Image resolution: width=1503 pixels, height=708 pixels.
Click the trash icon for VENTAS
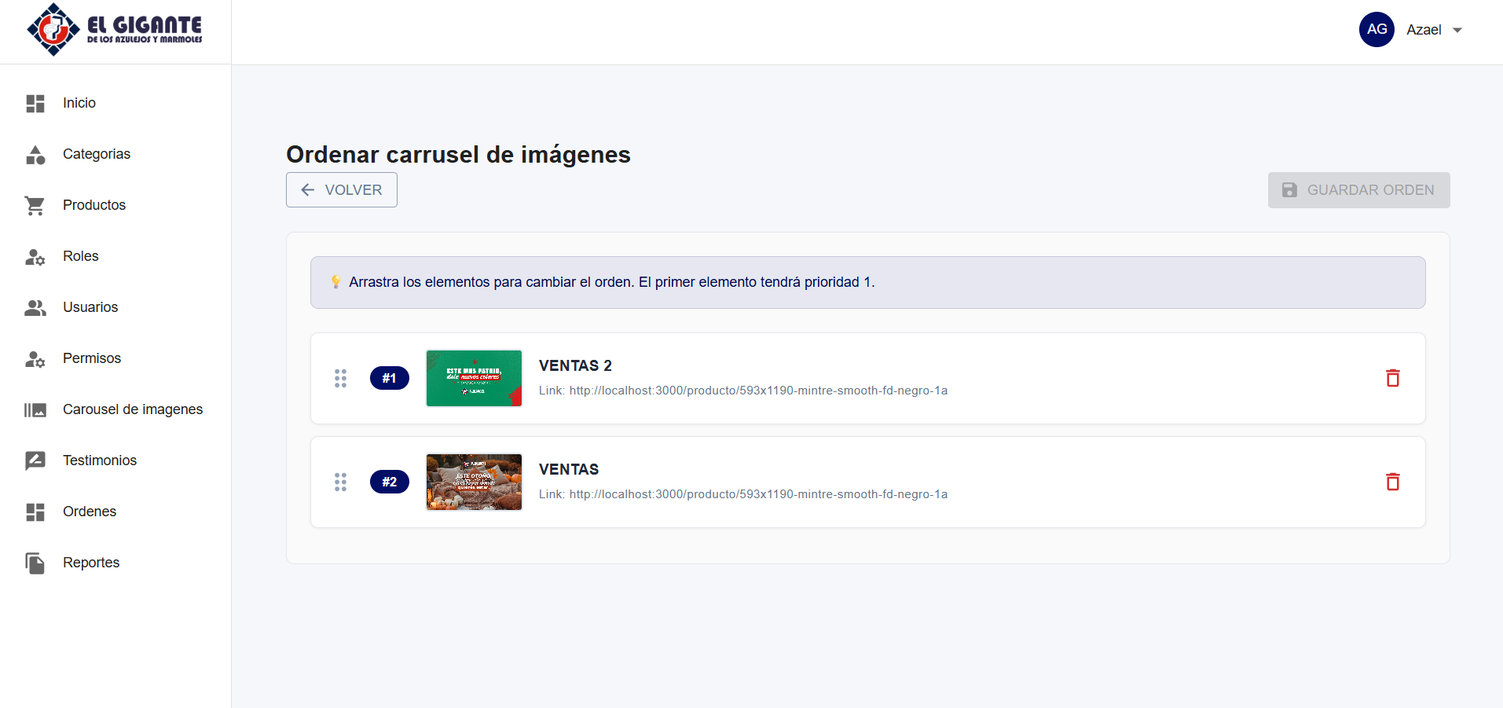coord(1392,482)
